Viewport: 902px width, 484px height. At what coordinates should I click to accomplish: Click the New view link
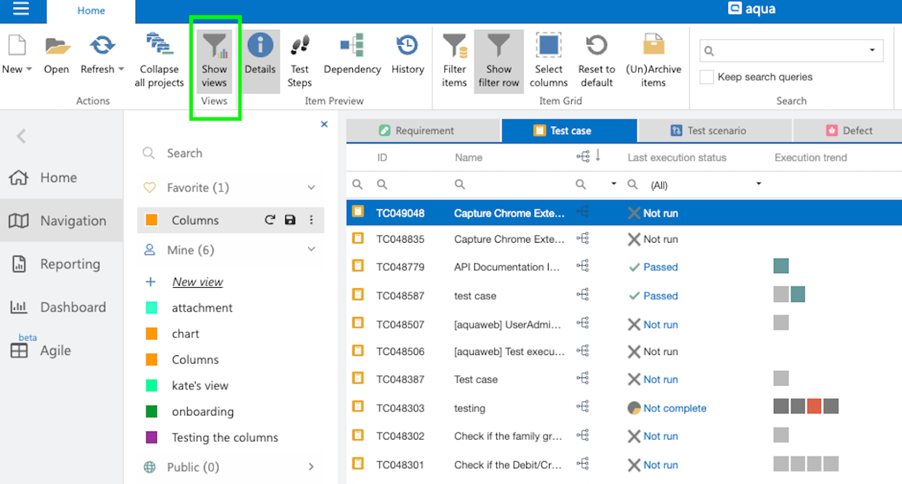197,282
